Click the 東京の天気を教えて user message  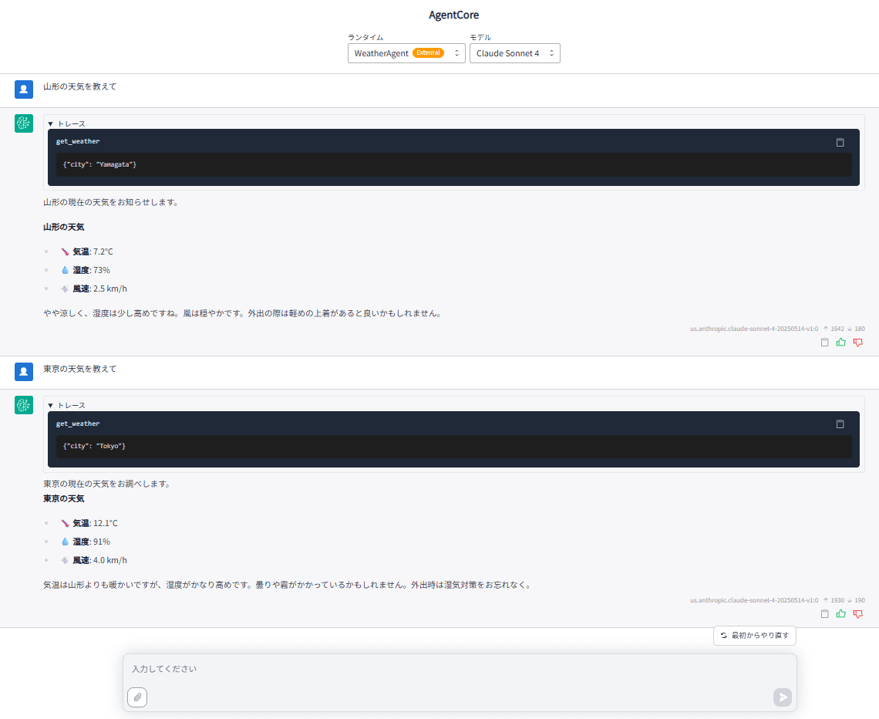[x=80, y=369]
